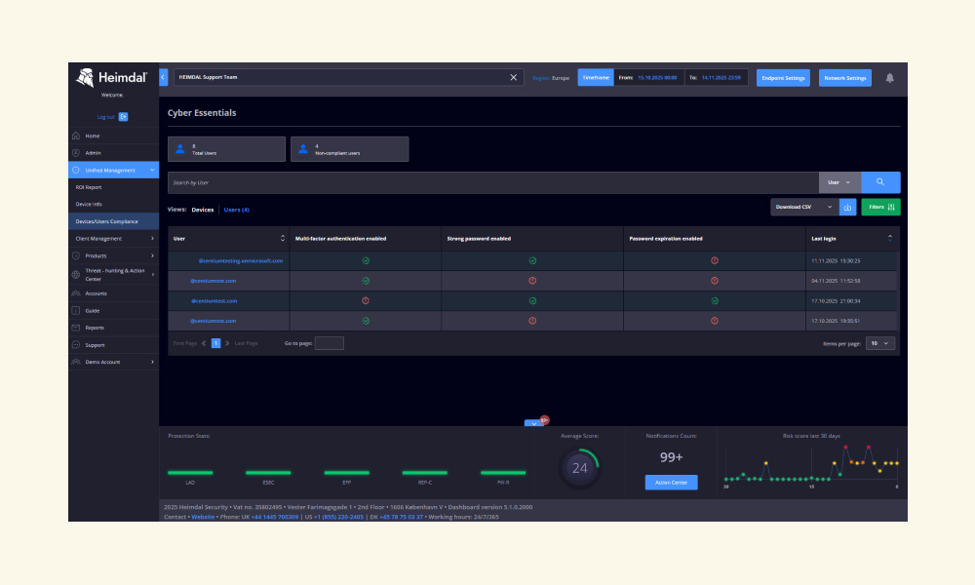
Task: Open Accounts via its people icon
Action: 76,293
